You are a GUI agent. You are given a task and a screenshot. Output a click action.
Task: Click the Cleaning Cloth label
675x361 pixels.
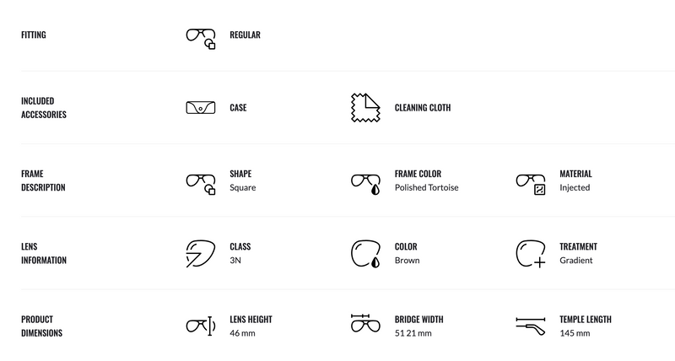422,108
